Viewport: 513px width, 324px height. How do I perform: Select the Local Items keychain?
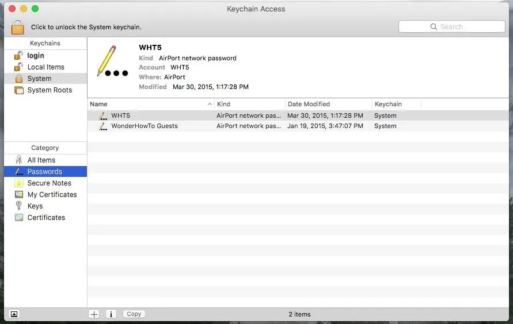pyautogui.click(x=45, y=67)
